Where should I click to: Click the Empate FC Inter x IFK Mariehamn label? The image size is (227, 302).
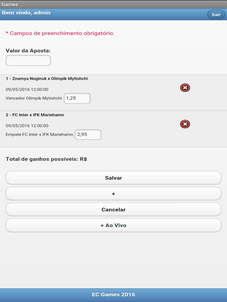[39, 134]
